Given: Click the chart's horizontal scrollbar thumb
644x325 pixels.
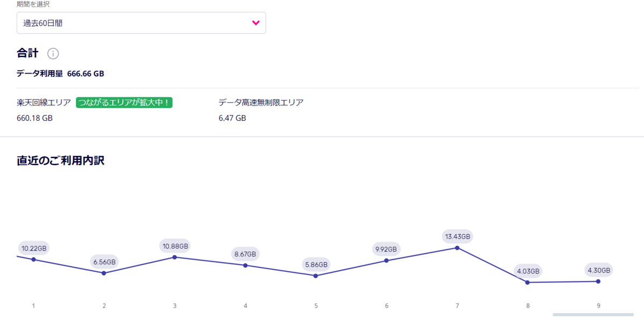Looking at the screenshot, I should click(593, 314).
